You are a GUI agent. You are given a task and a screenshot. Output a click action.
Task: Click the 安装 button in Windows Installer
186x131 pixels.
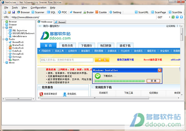[x=153, y=81]
